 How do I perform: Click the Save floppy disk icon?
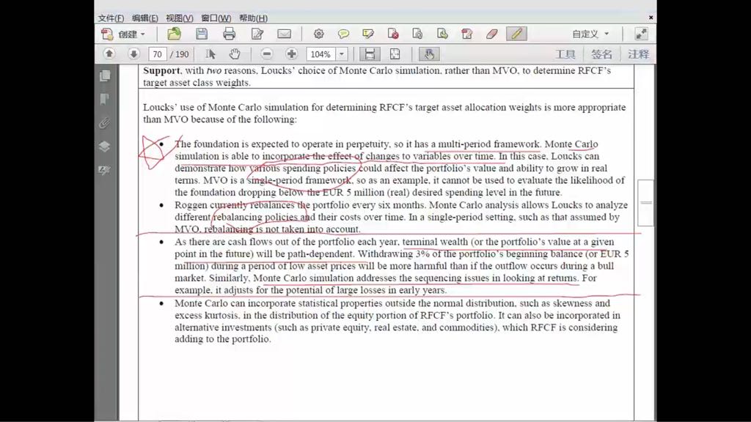(202, 34)
